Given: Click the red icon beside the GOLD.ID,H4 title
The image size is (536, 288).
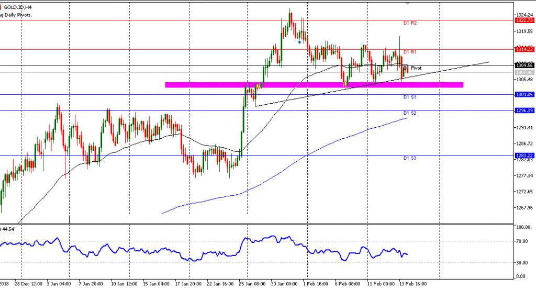Looking at the screenshot, I should coord(1,7).
